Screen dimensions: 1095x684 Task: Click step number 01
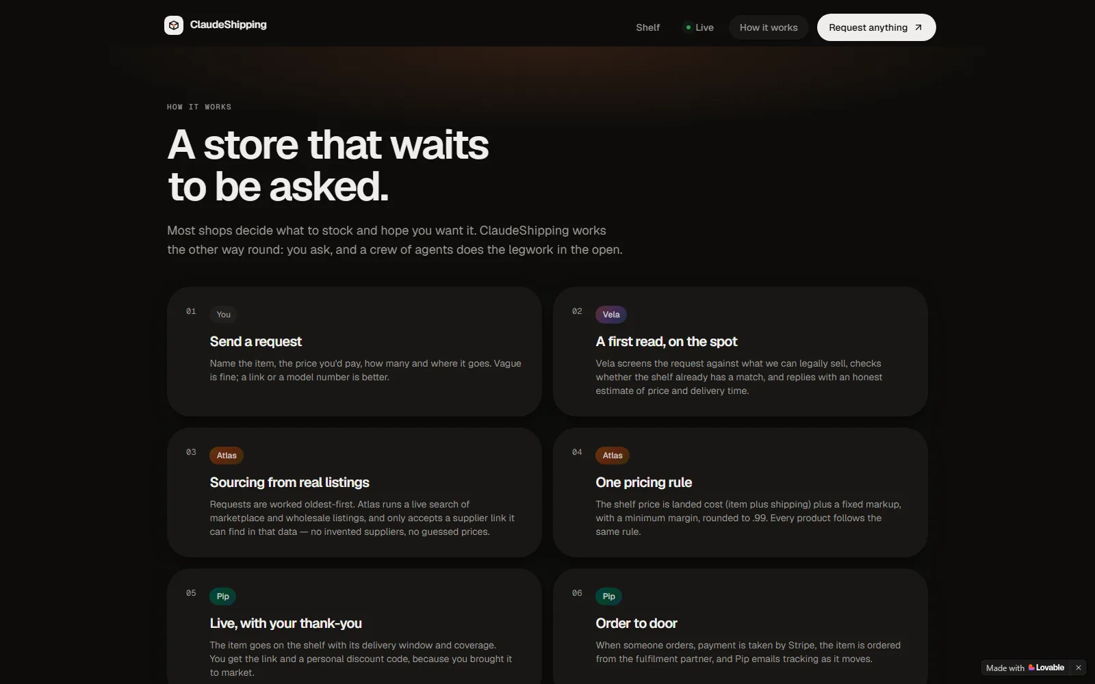(191, 311)
